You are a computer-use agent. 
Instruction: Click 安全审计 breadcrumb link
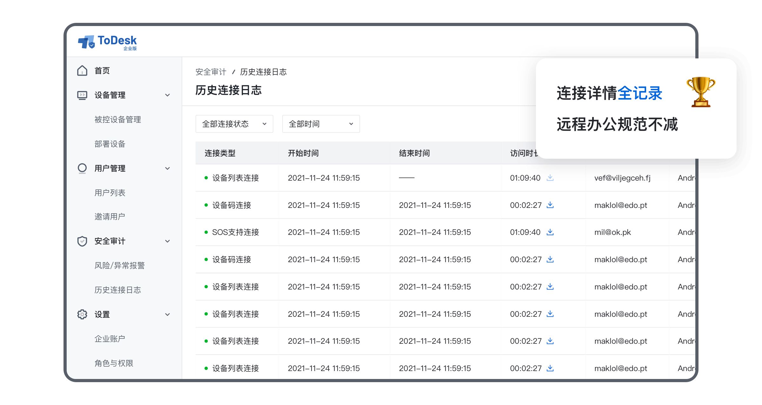pos(211,72)
